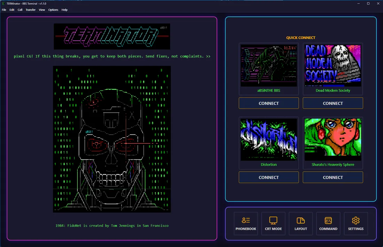383x247 pixels.
Task: Open the Layout icon button
Action: pos(301,224)
